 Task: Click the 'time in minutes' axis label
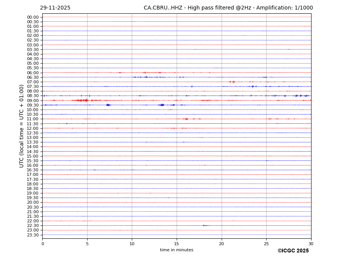coord(176,250)
